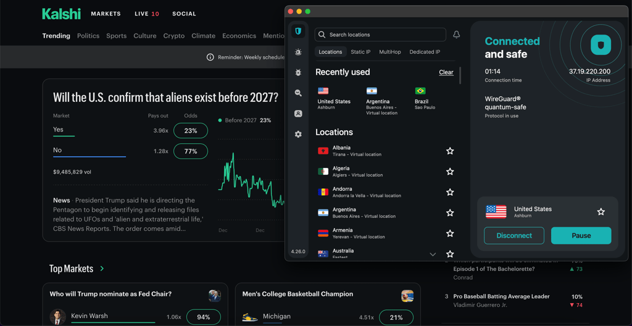This screenshot has width=632, height=326.
Task: Open the Alternative ID person sidebar icon
Action: click(x=298, y=114)
